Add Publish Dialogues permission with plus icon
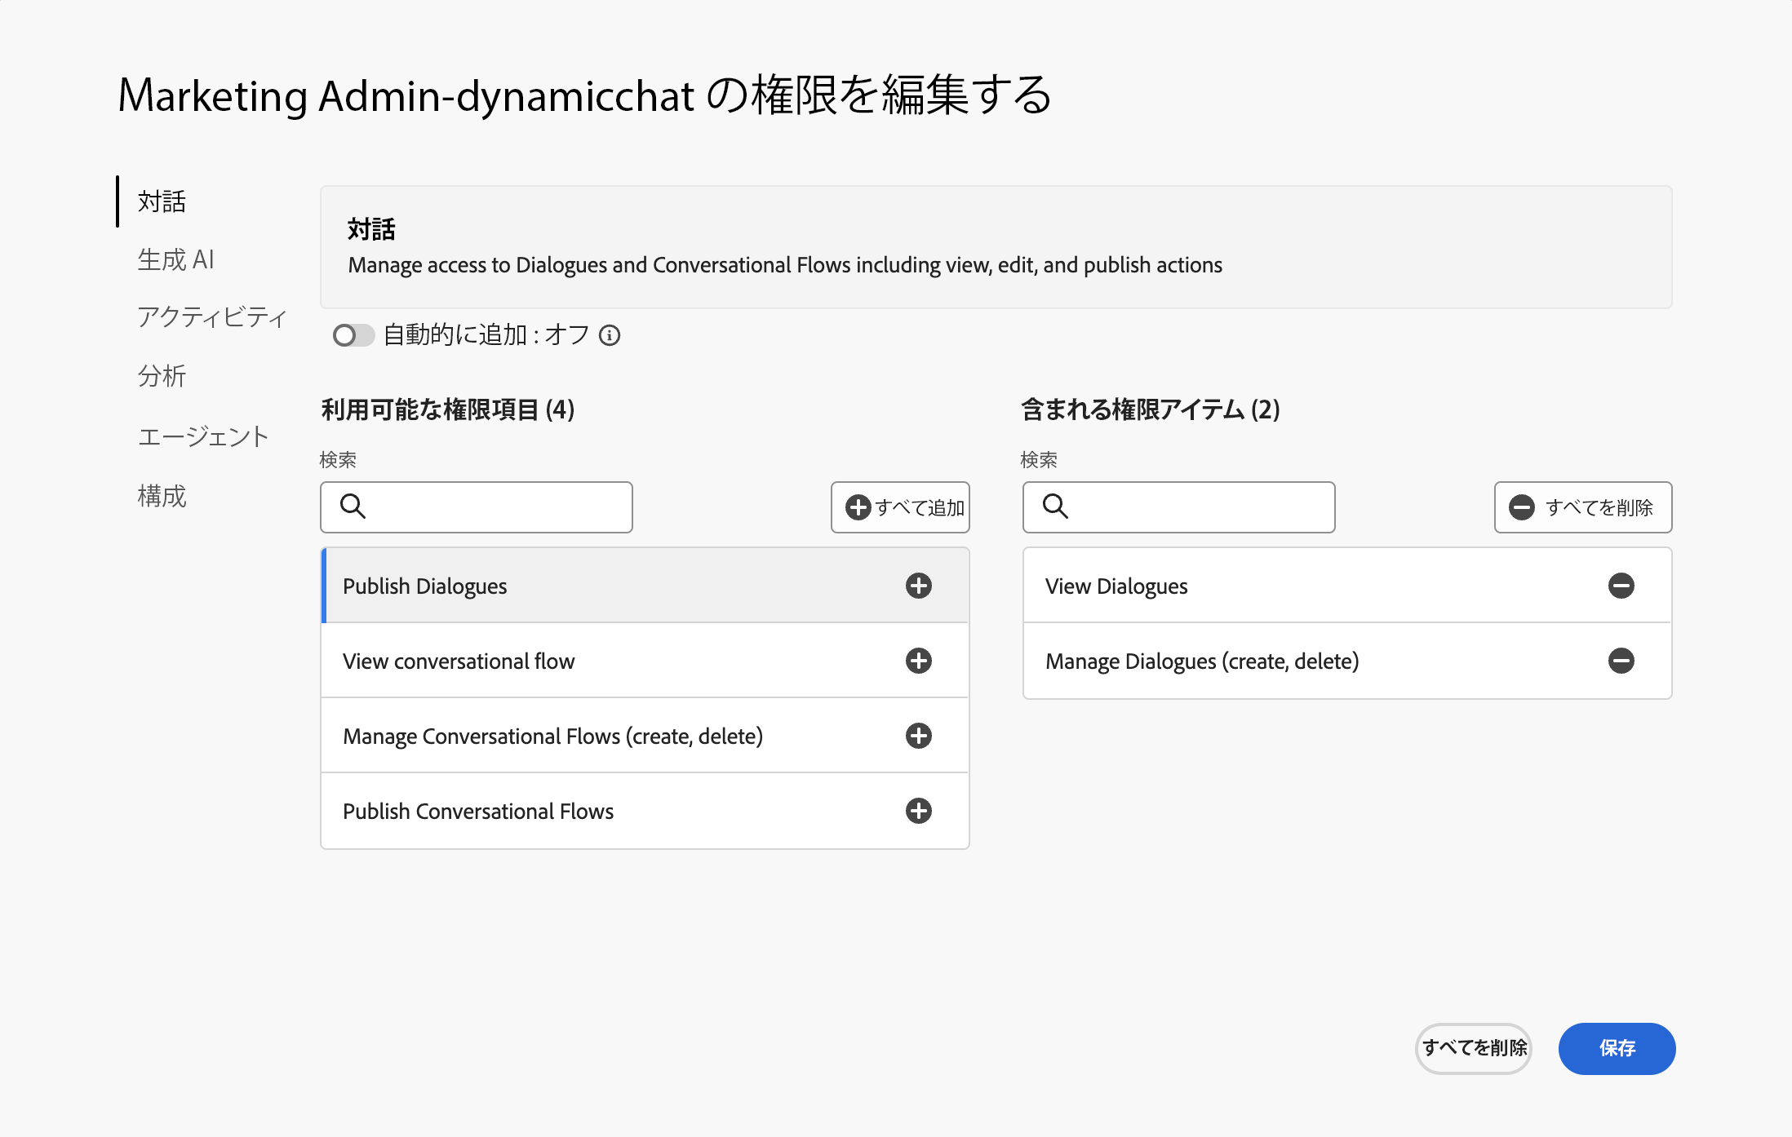1792x1137 pixels. 918,586
